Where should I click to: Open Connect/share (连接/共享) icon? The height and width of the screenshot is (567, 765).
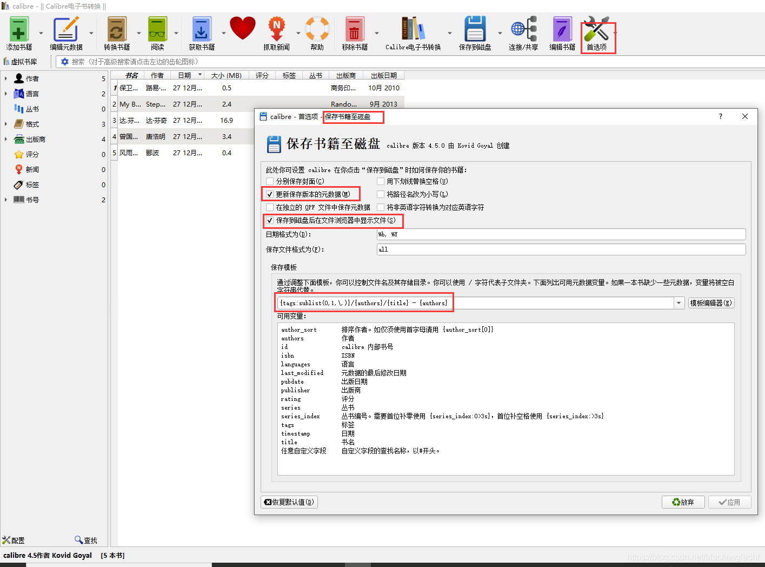(523, 29)
